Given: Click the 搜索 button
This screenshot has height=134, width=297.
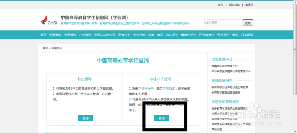Looking at the screenshot, I should [248, 23].
